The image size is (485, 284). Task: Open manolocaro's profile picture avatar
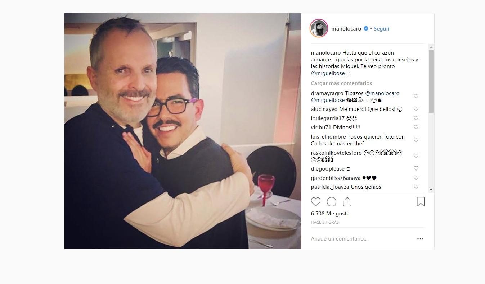pos(319,28)
